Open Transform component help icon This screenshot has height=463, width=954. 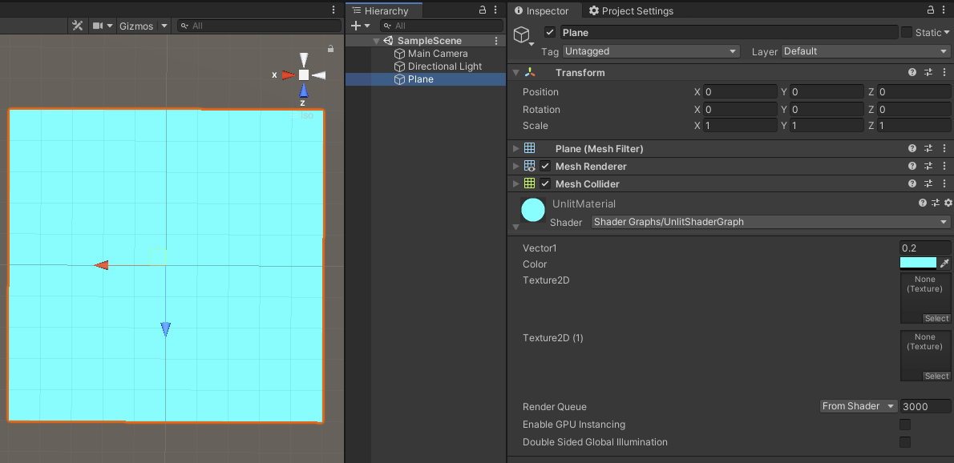[x=912, y=72]
